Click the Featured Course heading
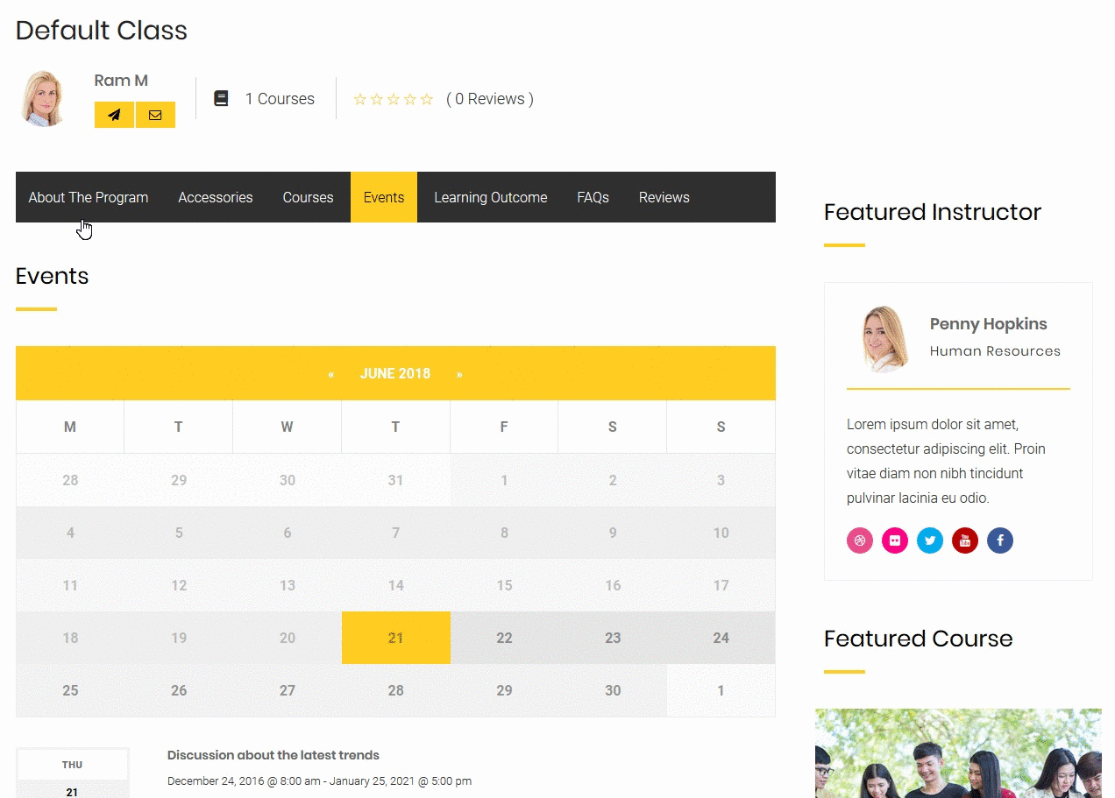This screenshot has height=798, width=1115. (919, 639)
